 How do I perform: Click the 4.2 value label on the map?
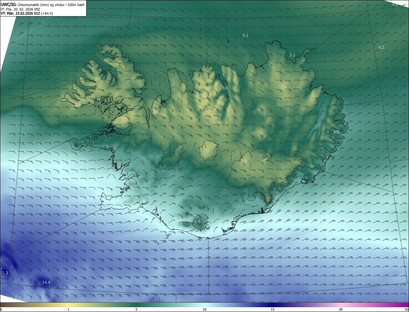(381, 47)
